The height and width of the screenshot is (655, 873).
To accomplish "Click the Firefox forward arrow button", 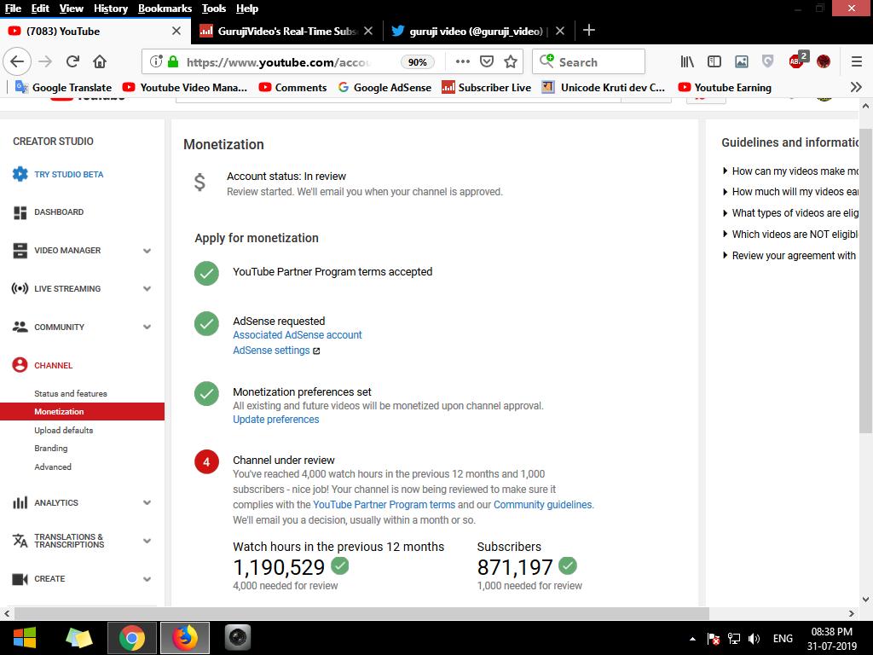I will tap(45, 61).
